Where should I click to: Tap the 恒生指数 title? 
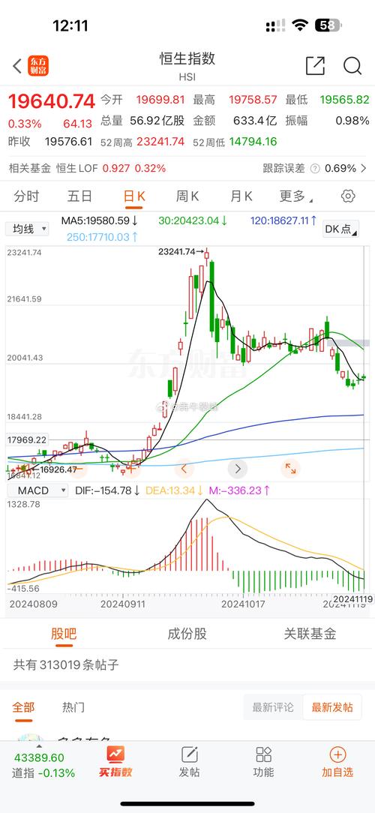pos(187,58)
